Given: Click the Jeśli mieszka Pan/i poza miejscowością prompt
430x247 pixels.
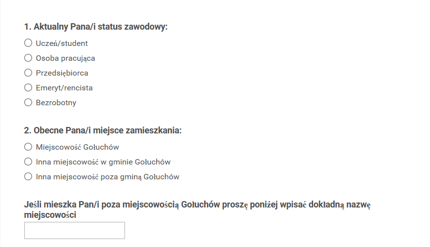Looking at the screenshot, I should pyautogui.click(x=197, y=210).
